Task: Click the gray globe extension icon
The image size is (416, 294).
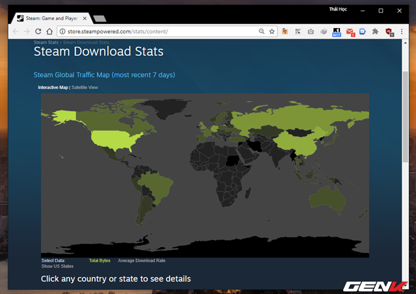Action: click(x=324, y=32)
